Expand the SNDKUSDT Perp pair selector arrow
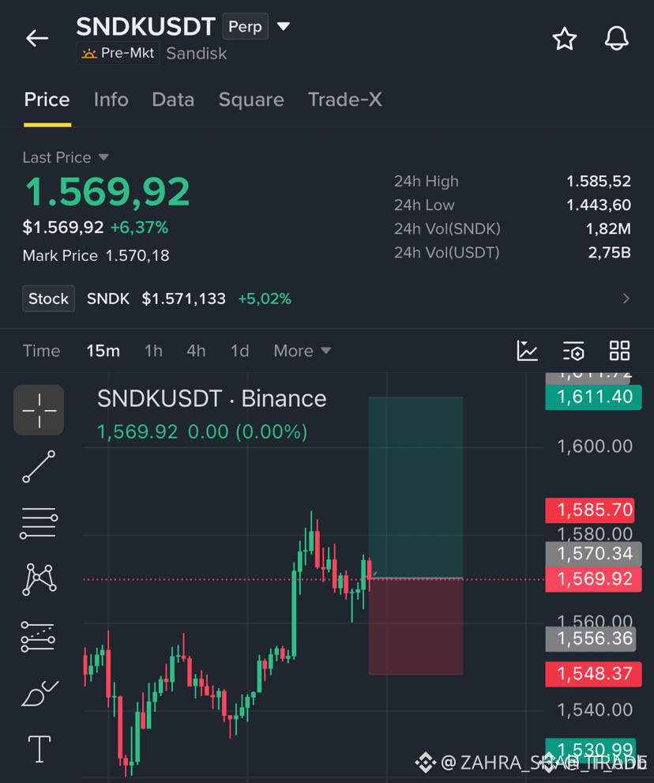This screenshot has width=654, height=783. coord(283,26)
